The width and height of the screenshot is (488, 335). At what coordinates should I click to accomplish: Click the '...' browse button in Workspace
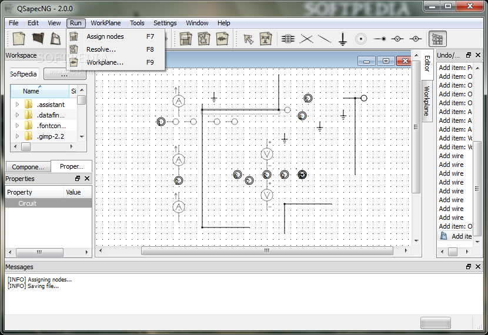[65, 74]
